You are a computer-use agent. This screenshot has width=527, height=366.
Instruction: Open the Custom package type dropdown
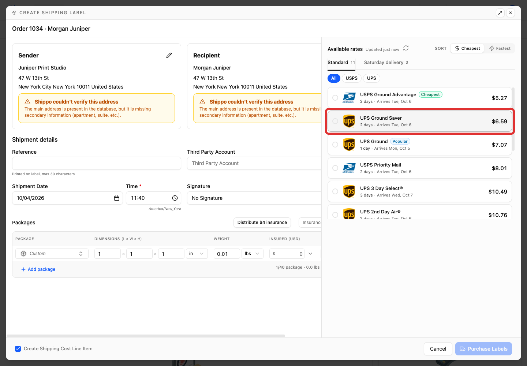52,254
